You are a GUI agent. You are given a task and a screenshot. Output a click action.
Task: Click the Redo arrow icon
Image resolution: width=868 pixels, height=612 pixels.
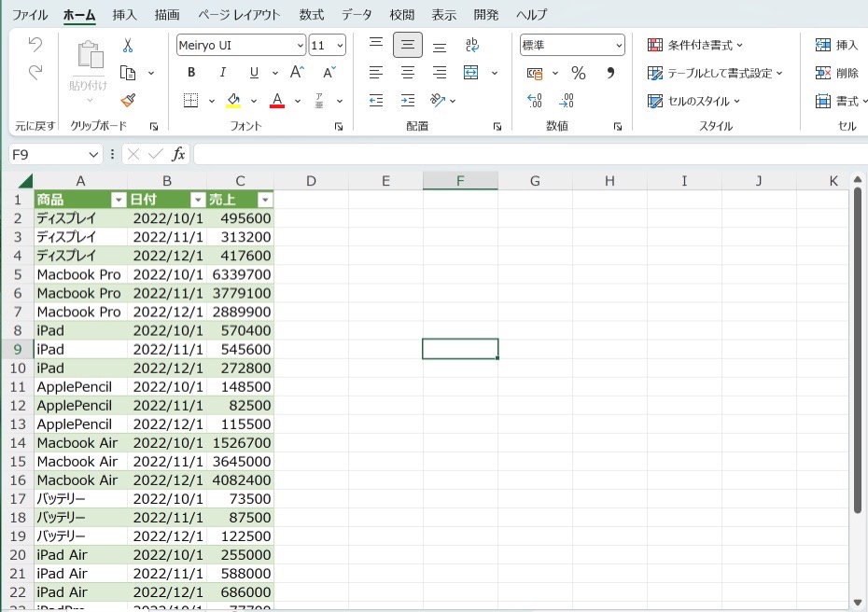point(35,72)
